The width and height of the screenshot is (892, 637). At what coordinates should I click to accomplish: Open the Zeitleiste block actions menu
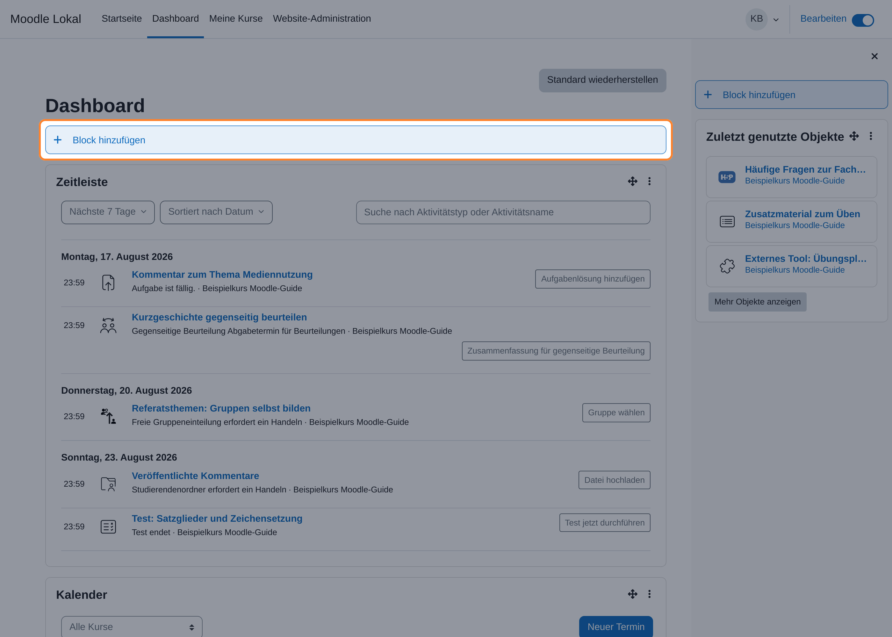point(649,181)
